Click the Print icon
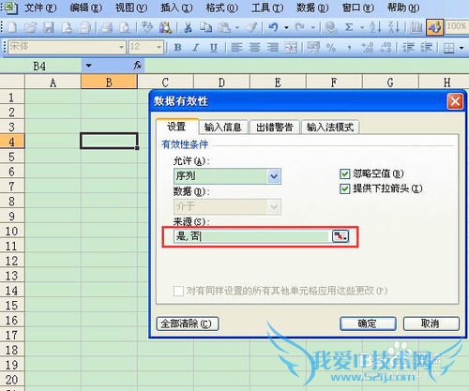 coord(107,28)
